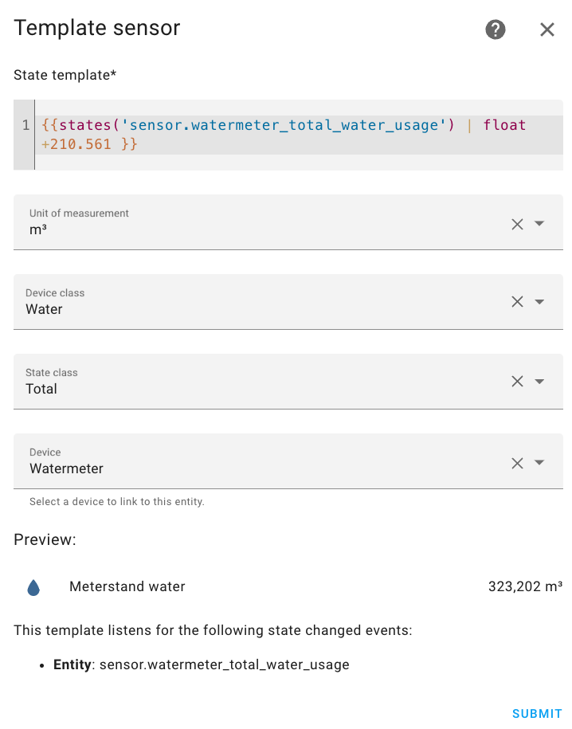Expand the Device class dropdown arrow
The image size is (572, 729).
pyautogui.click(x=539, y=302)
